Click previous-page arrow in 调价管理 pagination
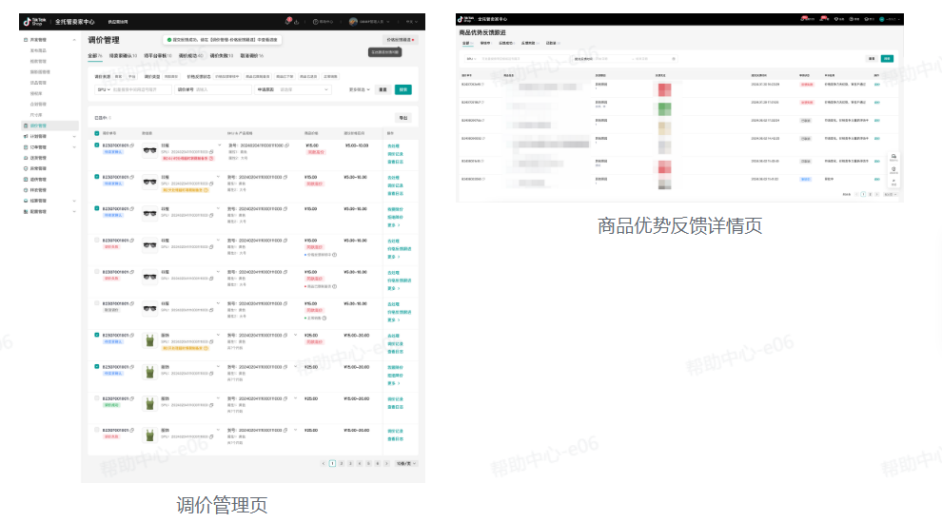The width and height of the screenshot is (942, 522). pyautogui.click(x=324, y=463)
